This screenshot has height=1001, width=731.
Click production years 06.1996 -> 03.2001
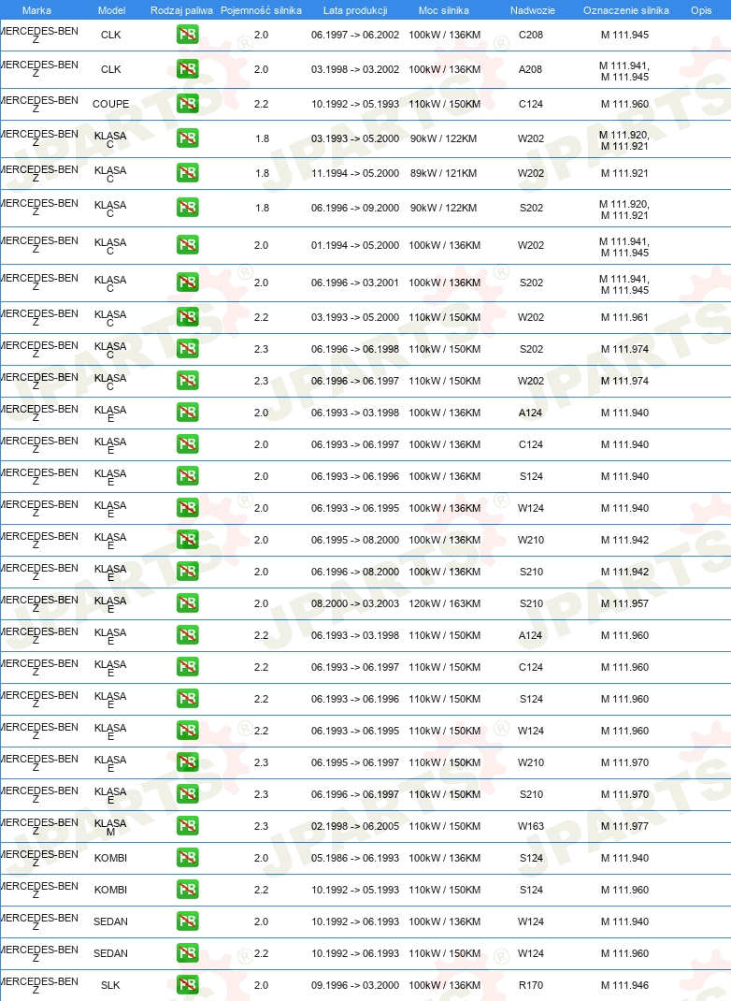(355, 283)
